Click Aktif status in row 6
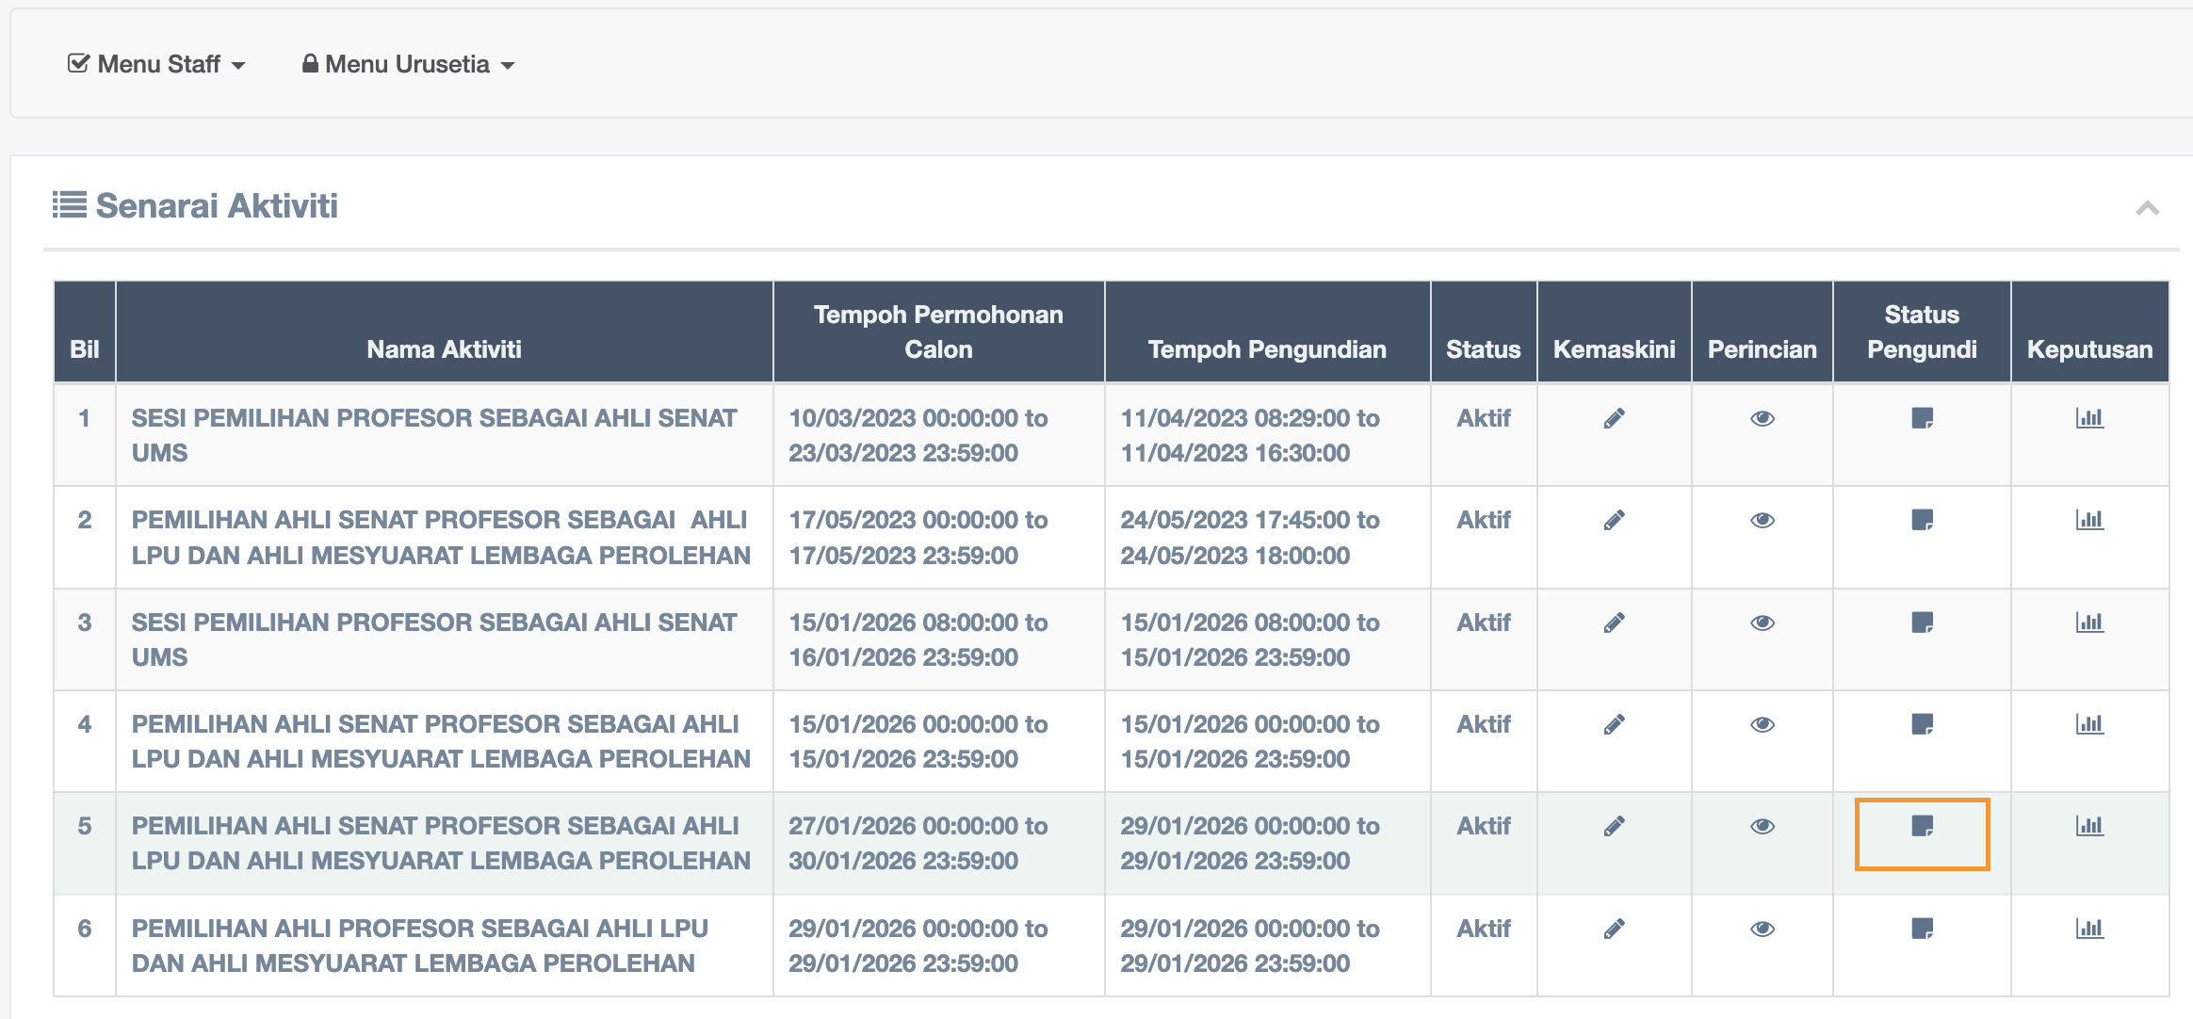The height and width of the screenshot is (1019, 2193). pos(1483,930)
